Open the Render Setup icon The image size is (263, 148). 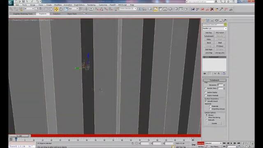[176, 9]
